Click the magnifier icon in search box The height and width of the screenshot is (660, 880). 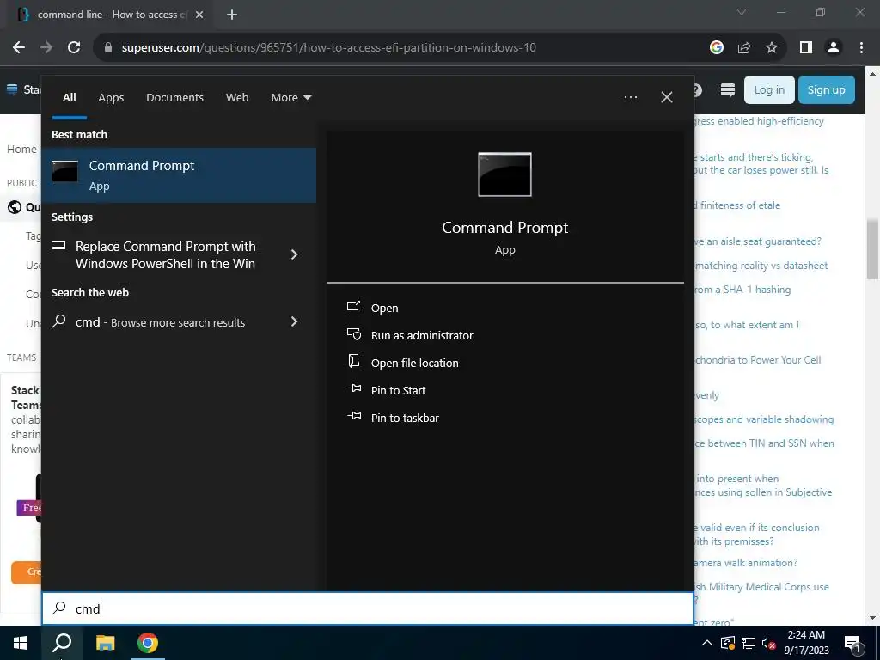click(59, 608)
